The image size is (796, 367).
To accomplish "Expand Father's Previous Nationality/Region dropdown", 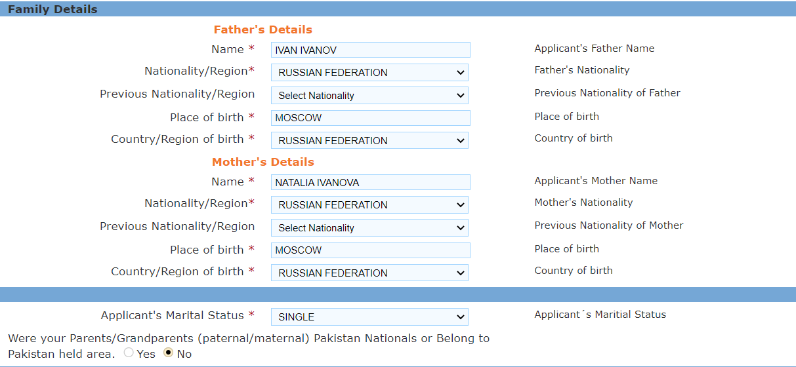I will click(369, 95).
